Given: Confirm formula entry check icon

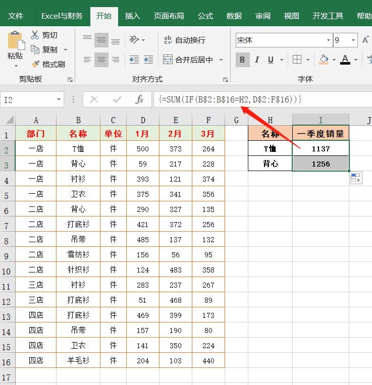Looking at the screenshot, I should (117, 100).
